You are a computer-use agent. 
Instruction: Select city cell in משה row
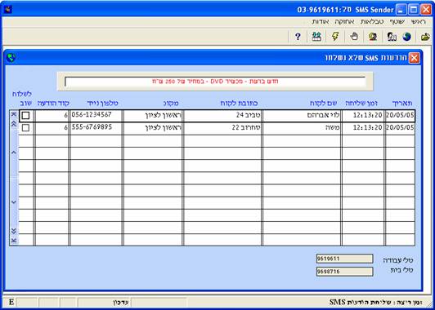click(153, 128)
